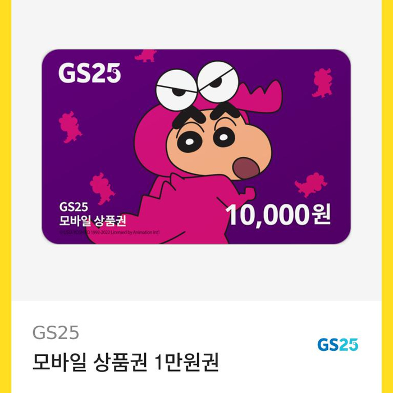Tap the 10,000원 amount on the card
The image size is (393, 393).
pyautogui.click(x=278, y=215)
